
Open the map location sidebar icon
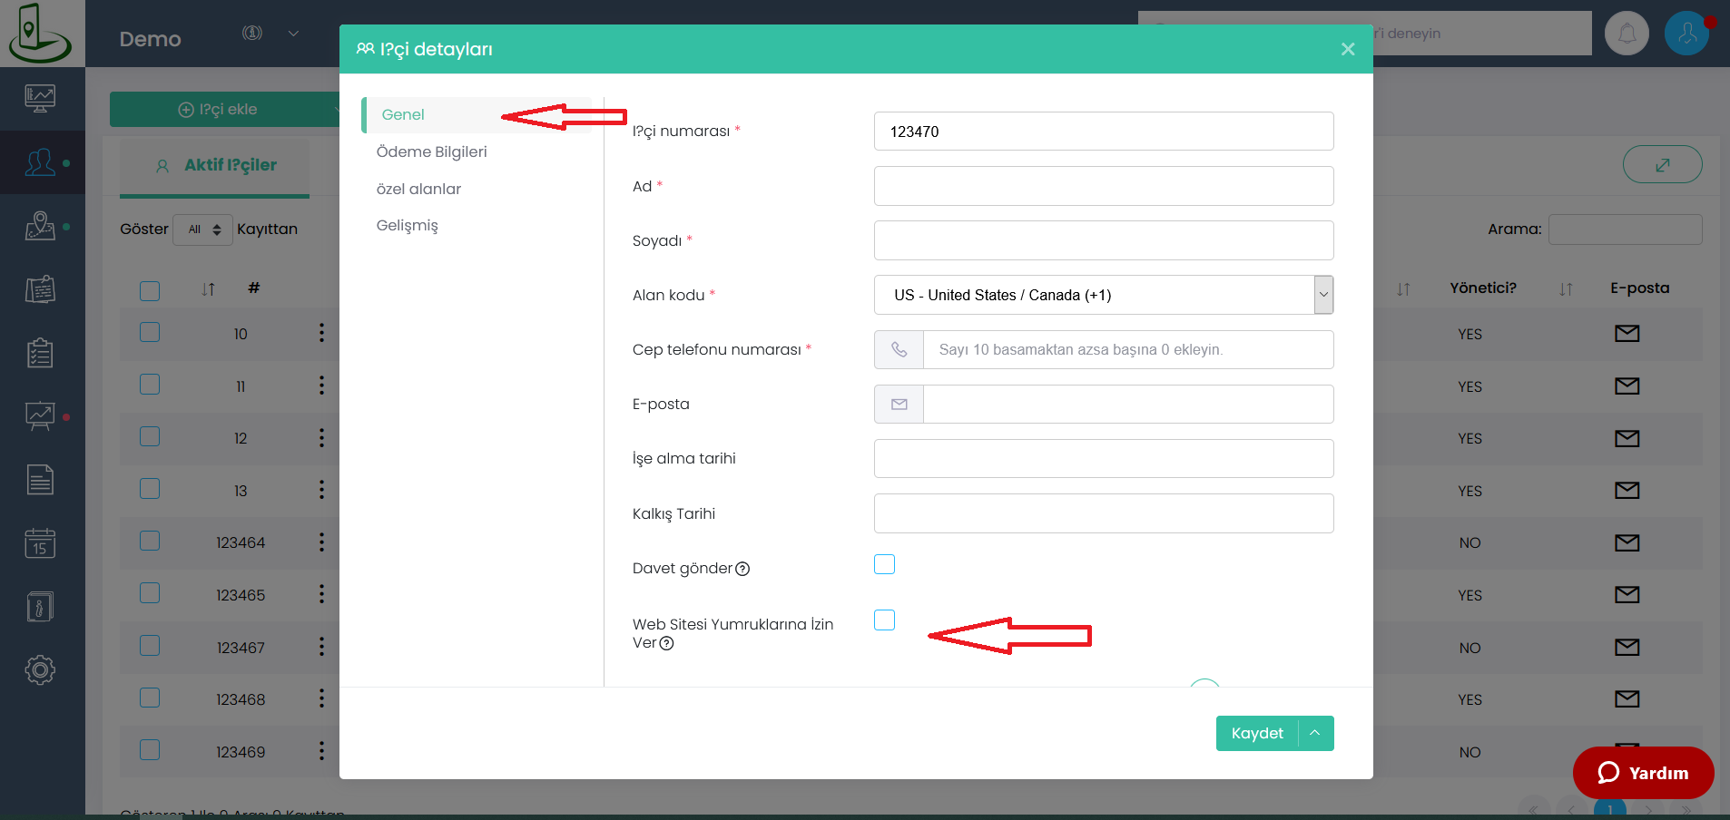[40, 226]
